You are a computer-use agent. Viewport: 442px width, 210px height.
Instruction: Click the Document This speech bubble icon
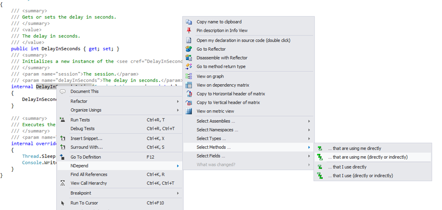pos(63,91)
